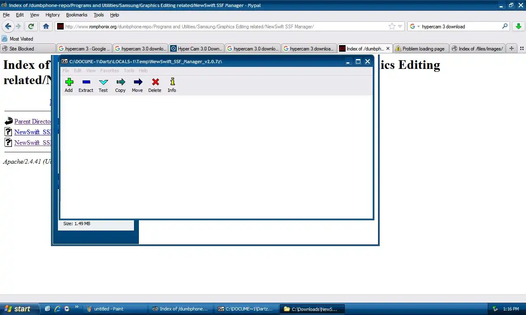
Task: Open the 7-Zip Tools menu
Action: point(129,71)
